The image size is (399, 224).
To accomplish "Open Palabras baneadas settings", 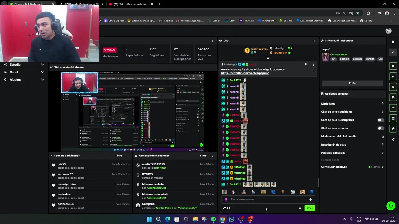I will click(352, 153).
